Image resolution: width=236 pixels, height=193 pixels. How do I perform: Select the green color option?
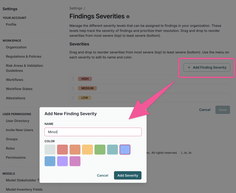(100, 149)
